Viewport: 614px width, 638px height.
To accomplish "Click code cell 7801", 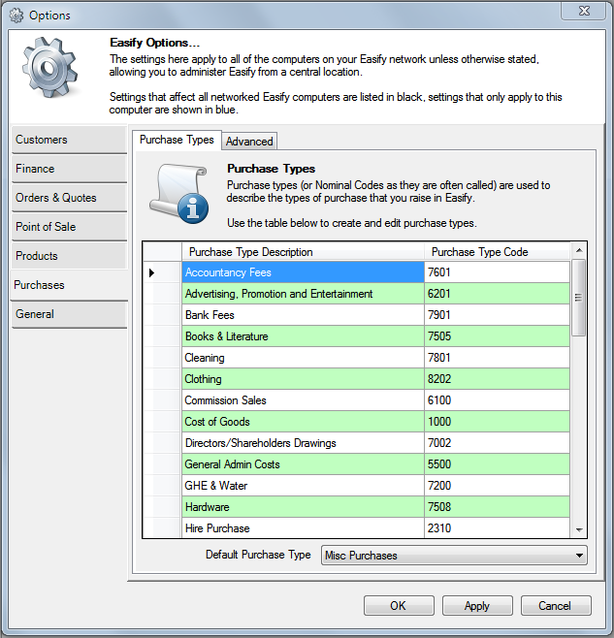I will 498,358.
